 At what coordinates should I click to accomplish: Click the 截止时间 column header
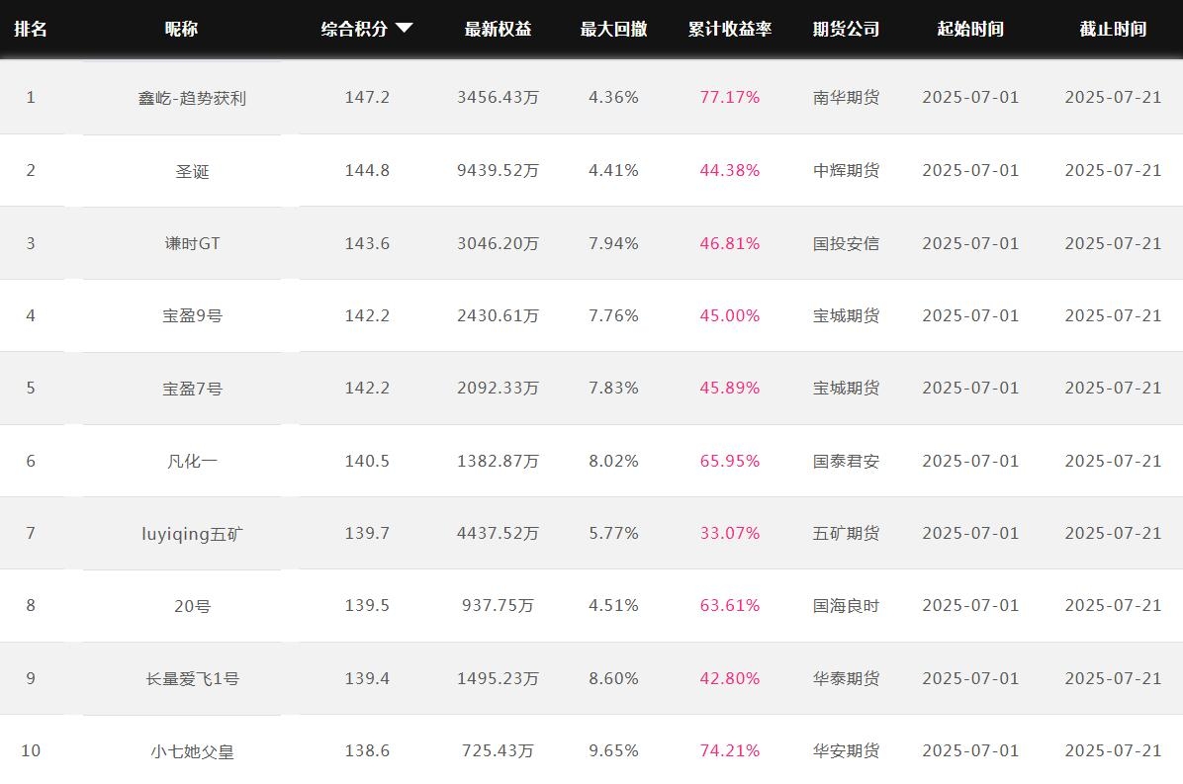pyautogui.click(x=1113, y=29)
